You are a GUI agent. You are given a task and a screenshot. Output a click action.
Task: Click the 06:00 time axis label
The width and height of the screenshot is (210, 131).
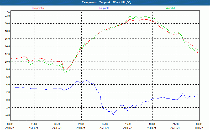pyautogui.click(x=58, y=124)
